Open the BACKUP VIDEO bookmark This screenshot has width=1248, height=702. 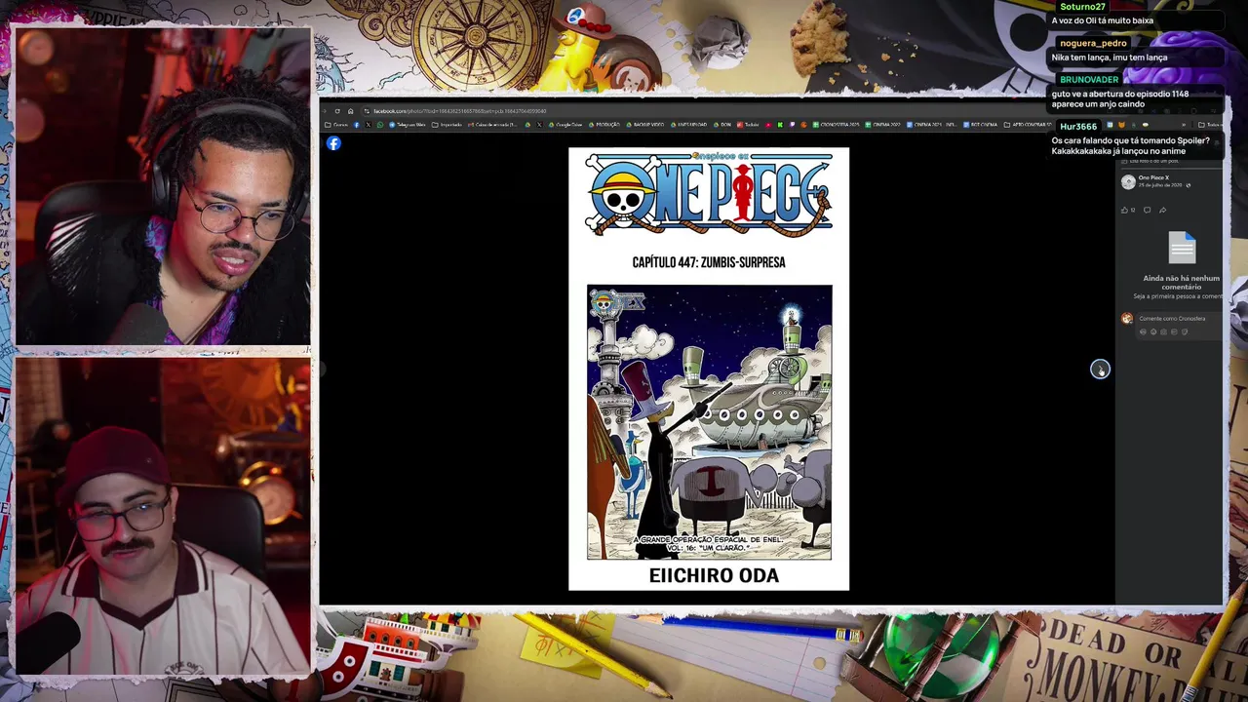pos(645,125)
